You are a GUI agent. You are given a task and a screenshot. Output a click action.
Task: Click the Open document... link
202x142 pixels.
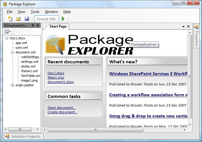click(x=61, y=108)
